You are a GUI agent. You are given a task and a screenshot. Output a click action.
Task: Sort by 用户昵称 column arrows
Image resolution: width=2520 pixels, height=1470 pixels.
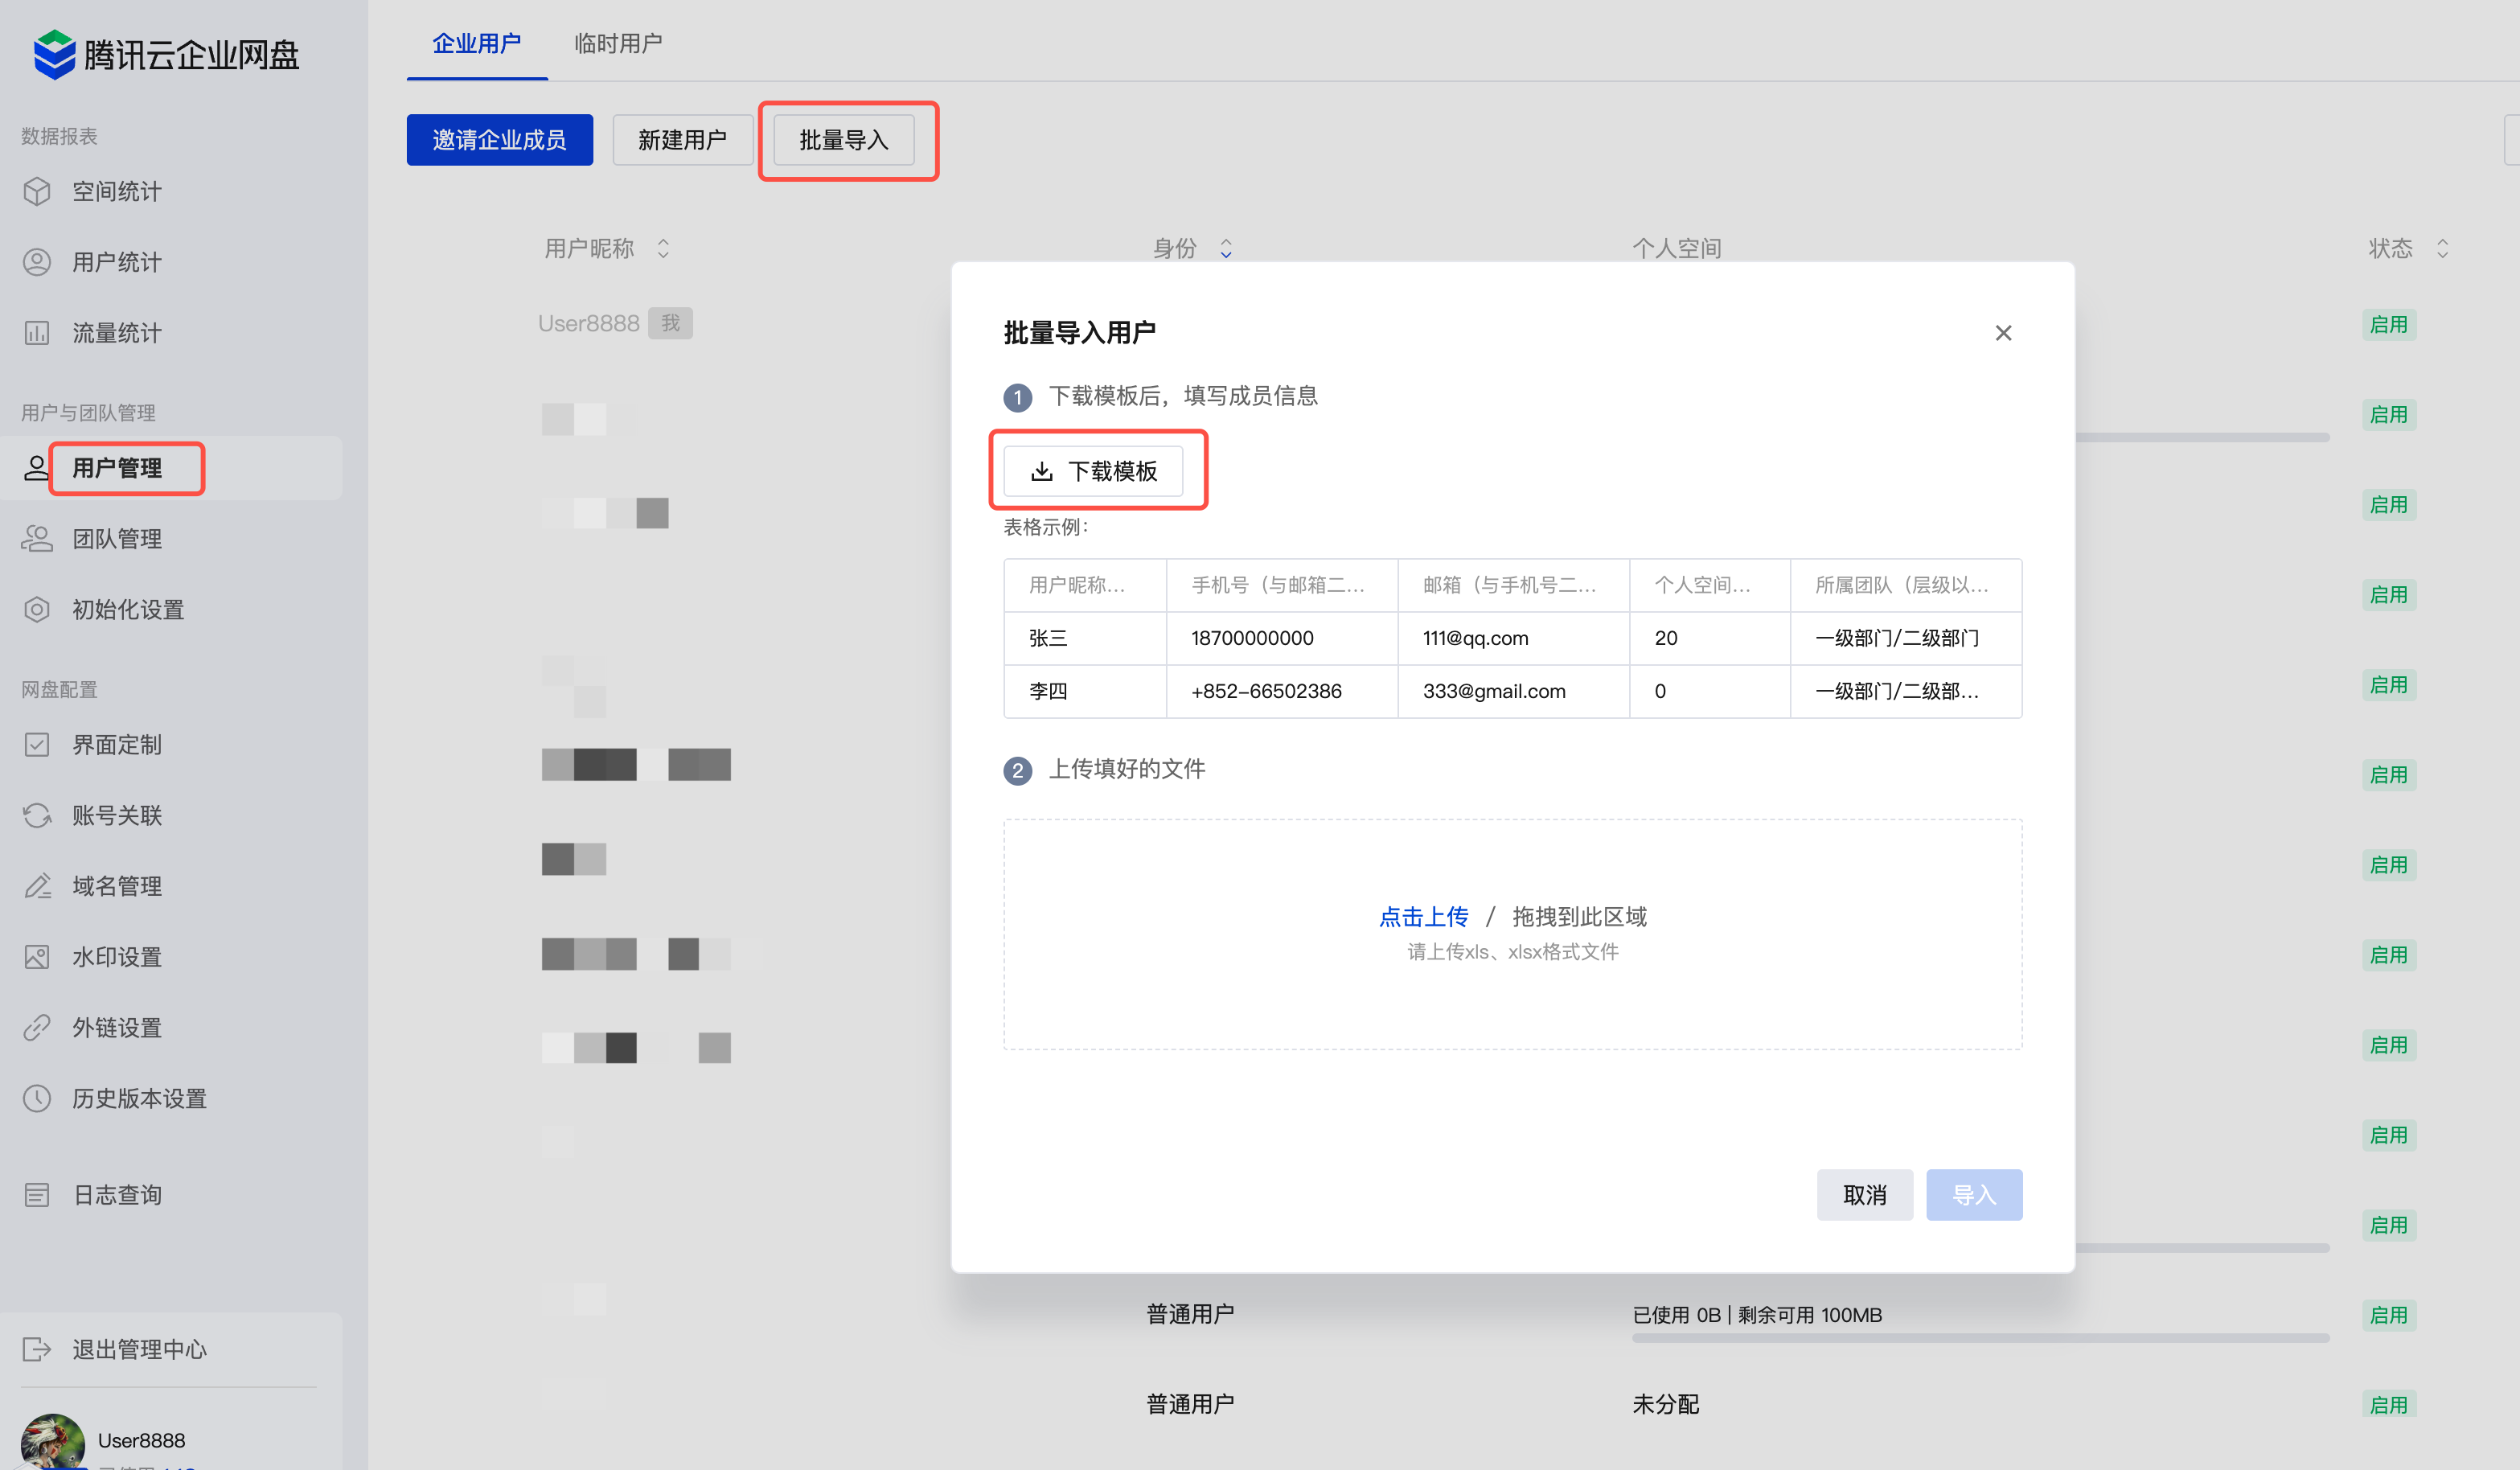663,248
